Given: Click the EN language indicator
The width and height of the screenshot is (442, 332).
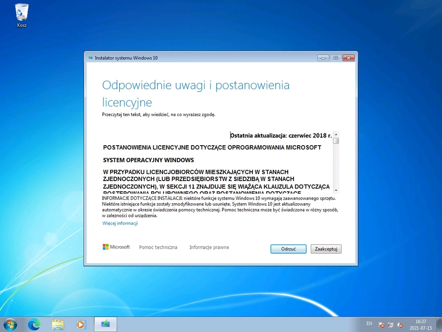Looking at the screenshot, I should (369, 324).
